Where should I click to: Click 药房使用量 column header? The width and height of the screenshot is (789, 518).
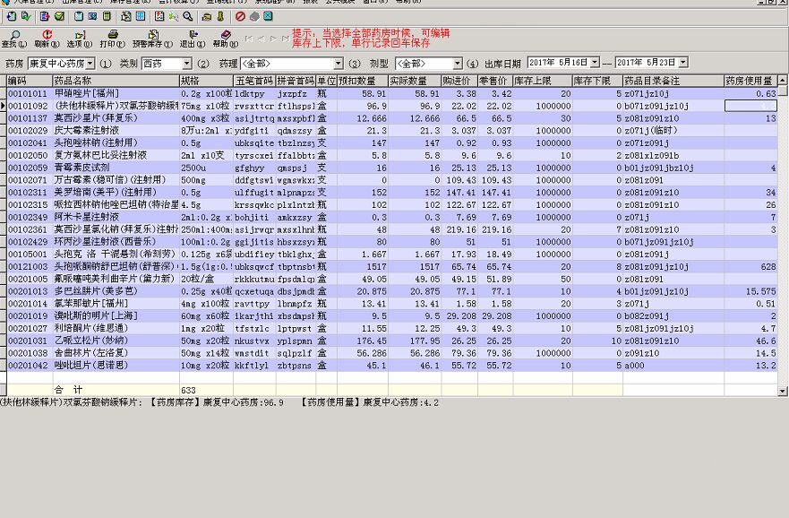click(750, 81)
